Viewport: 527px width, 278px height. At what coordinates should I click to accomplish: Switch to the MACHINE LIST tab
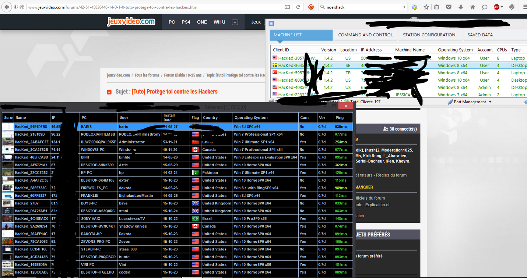301,35
